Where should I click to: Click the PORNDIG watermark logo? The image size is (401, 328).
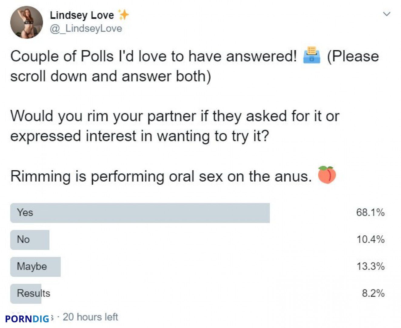click(27, 319)
